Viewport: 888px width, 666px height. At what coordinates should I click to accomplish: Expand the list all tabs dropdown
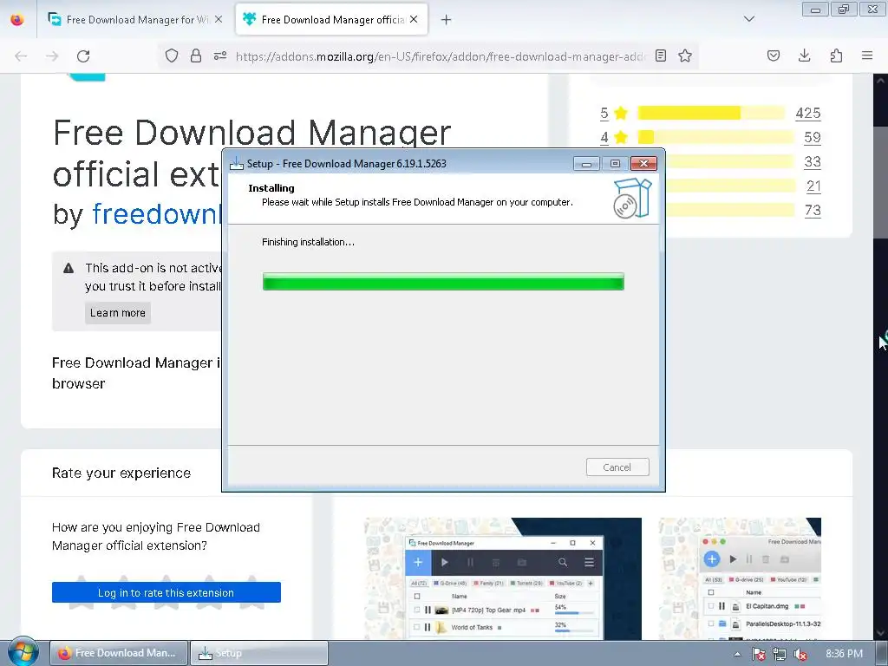click(748, 19)
